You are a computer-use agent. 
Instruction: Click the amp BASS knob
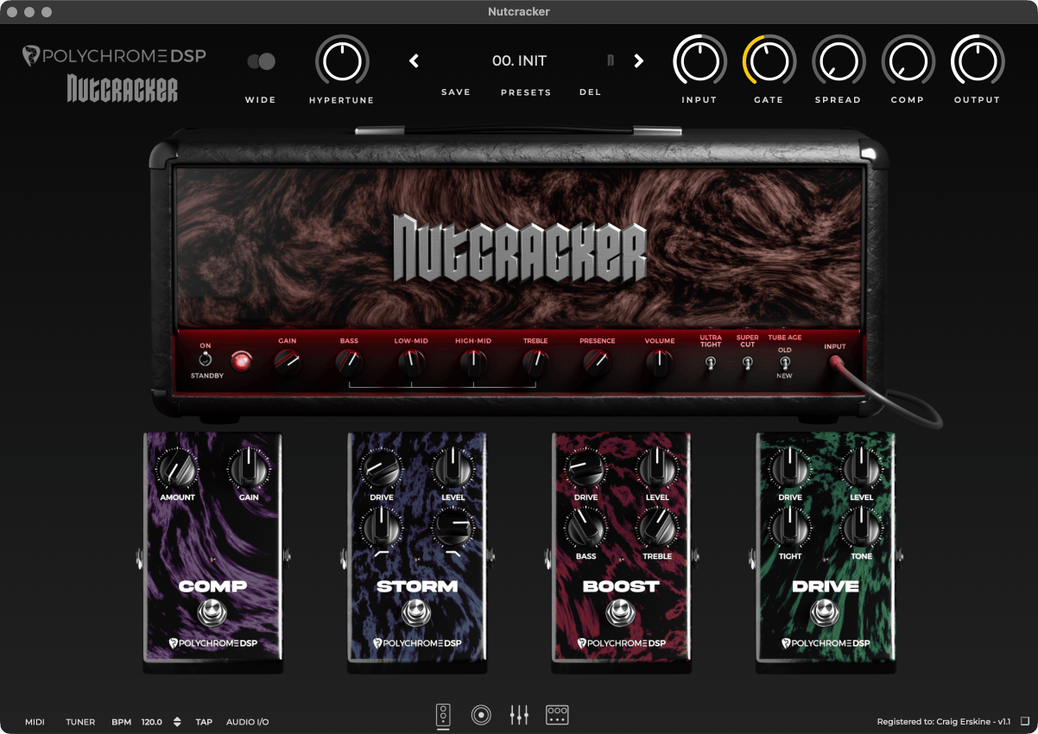click(349, 364)
